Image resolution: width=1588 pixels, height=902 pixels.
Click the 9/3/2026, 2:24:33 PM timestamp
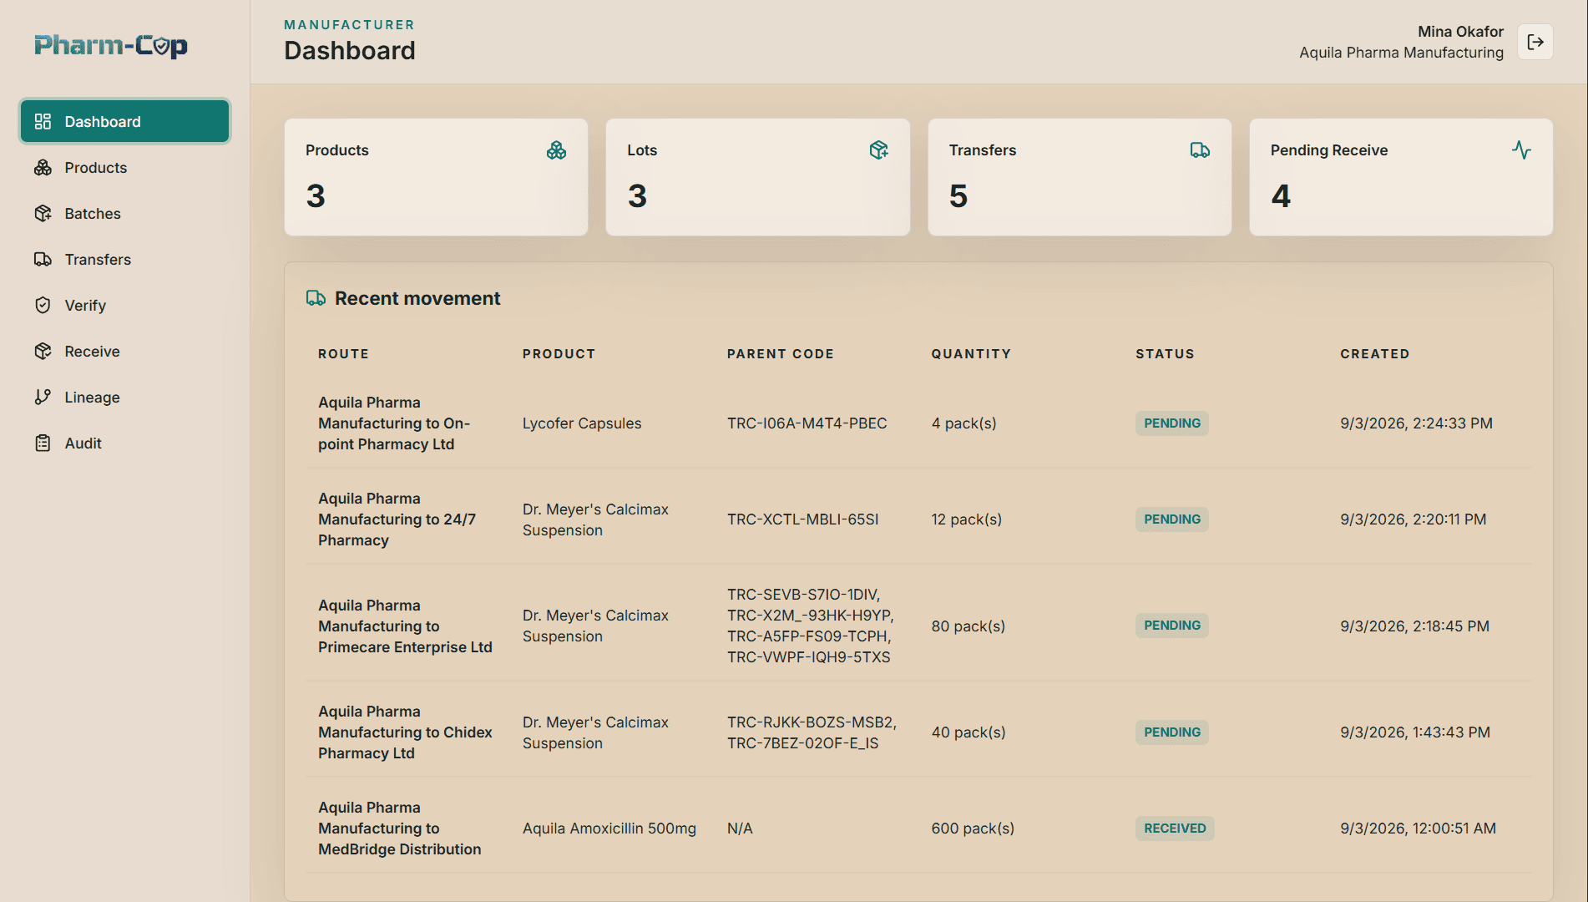(x=1416, y=423)
